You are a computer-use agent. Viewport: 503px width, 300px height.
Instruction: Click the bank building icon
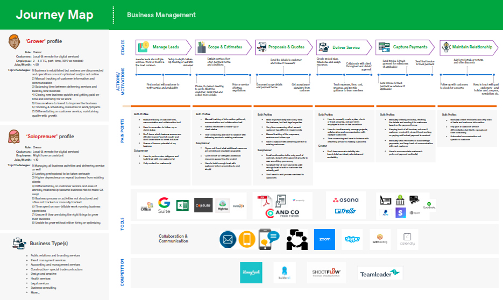point(400,200)
